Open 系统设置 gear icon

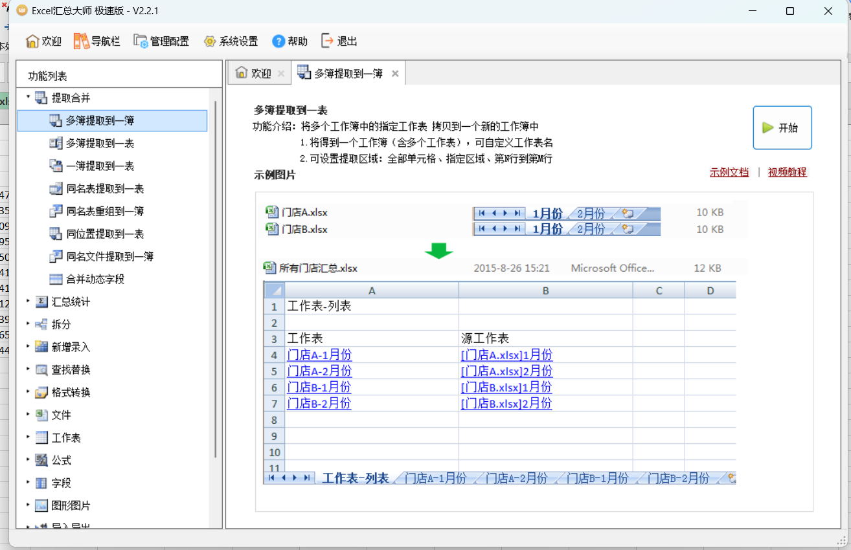(x=210, y=41)
